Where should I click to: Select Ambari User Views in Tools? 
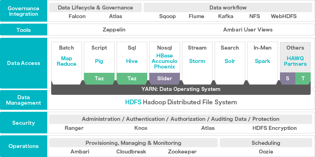[x=248, y=30]
